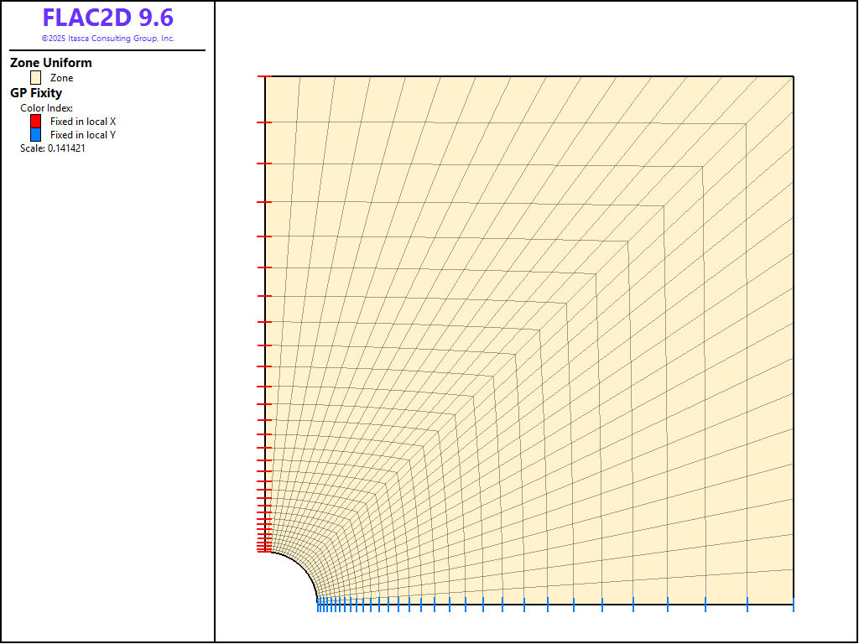The height and width of the screenshot is (644, 859).
Task: Click the horizontal divider line under the title
Action: 107,50
